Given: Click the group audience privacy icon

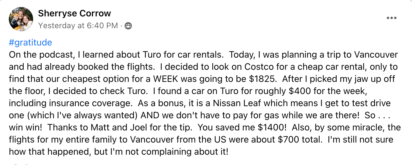Looking at the screenshot, I should coord(129,26).
